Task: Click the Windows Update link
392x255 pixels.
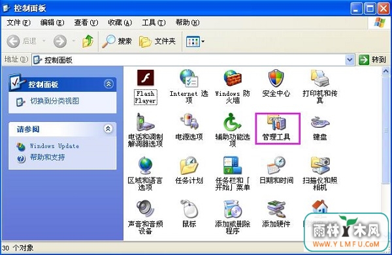Action: click(x=54, y=146)
